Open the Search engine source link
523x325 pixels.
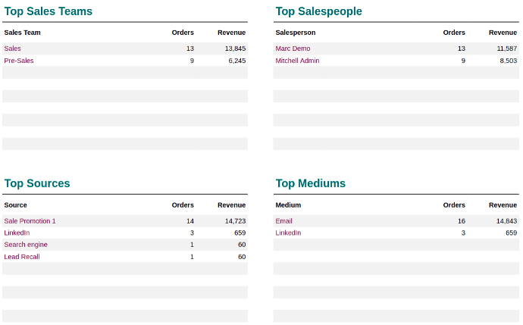26,245
